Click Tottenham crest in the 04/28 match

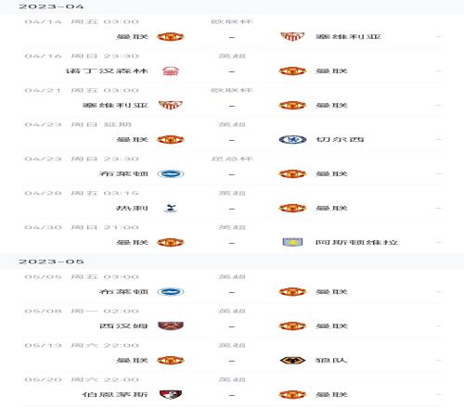[x=171, y=209]
